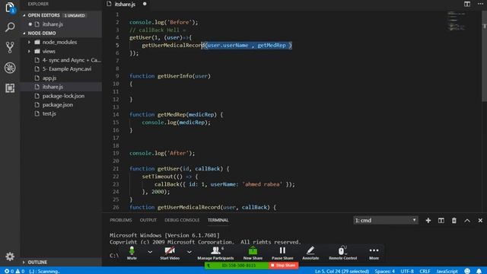Viewport: 487px width, 274px height.
Task: Change encoding via UTF-8 status item
Action: (407, 271)
